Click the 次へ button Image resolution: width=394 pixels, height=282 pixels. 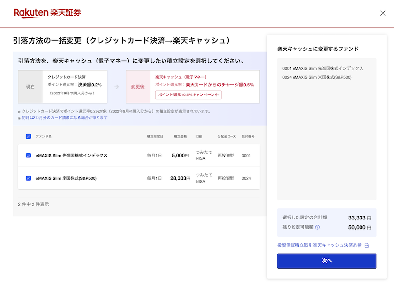[327, 261]
